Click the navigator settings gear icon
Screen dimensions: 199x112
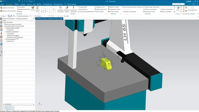(x=1, y=19)
